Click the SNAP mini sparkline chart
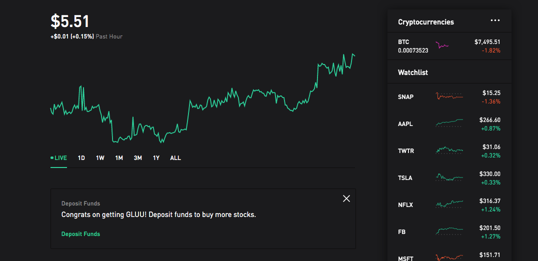Viewport: 538px width, 261px height. 449,96
